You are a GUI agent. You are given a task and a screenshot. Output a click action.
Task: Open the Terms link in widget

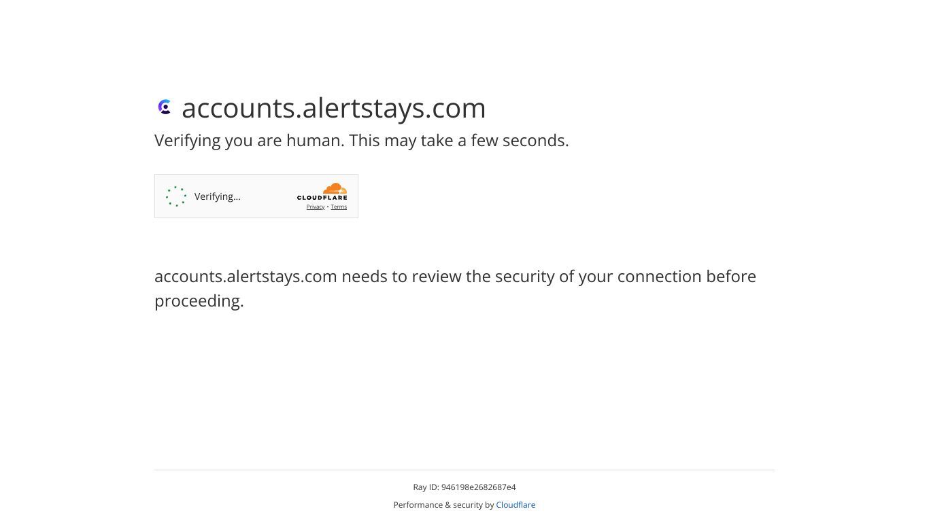(339, 207)
